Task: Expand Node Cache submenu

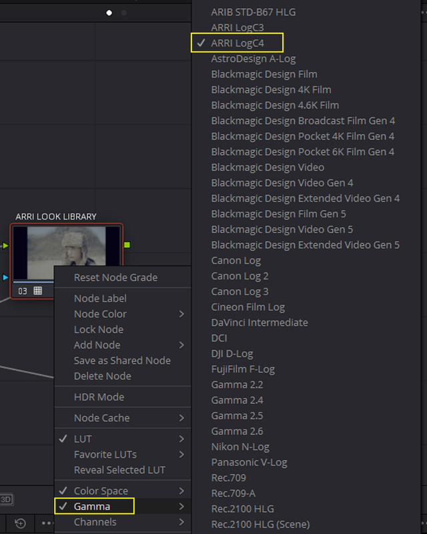Action: (x=123, y=418)
